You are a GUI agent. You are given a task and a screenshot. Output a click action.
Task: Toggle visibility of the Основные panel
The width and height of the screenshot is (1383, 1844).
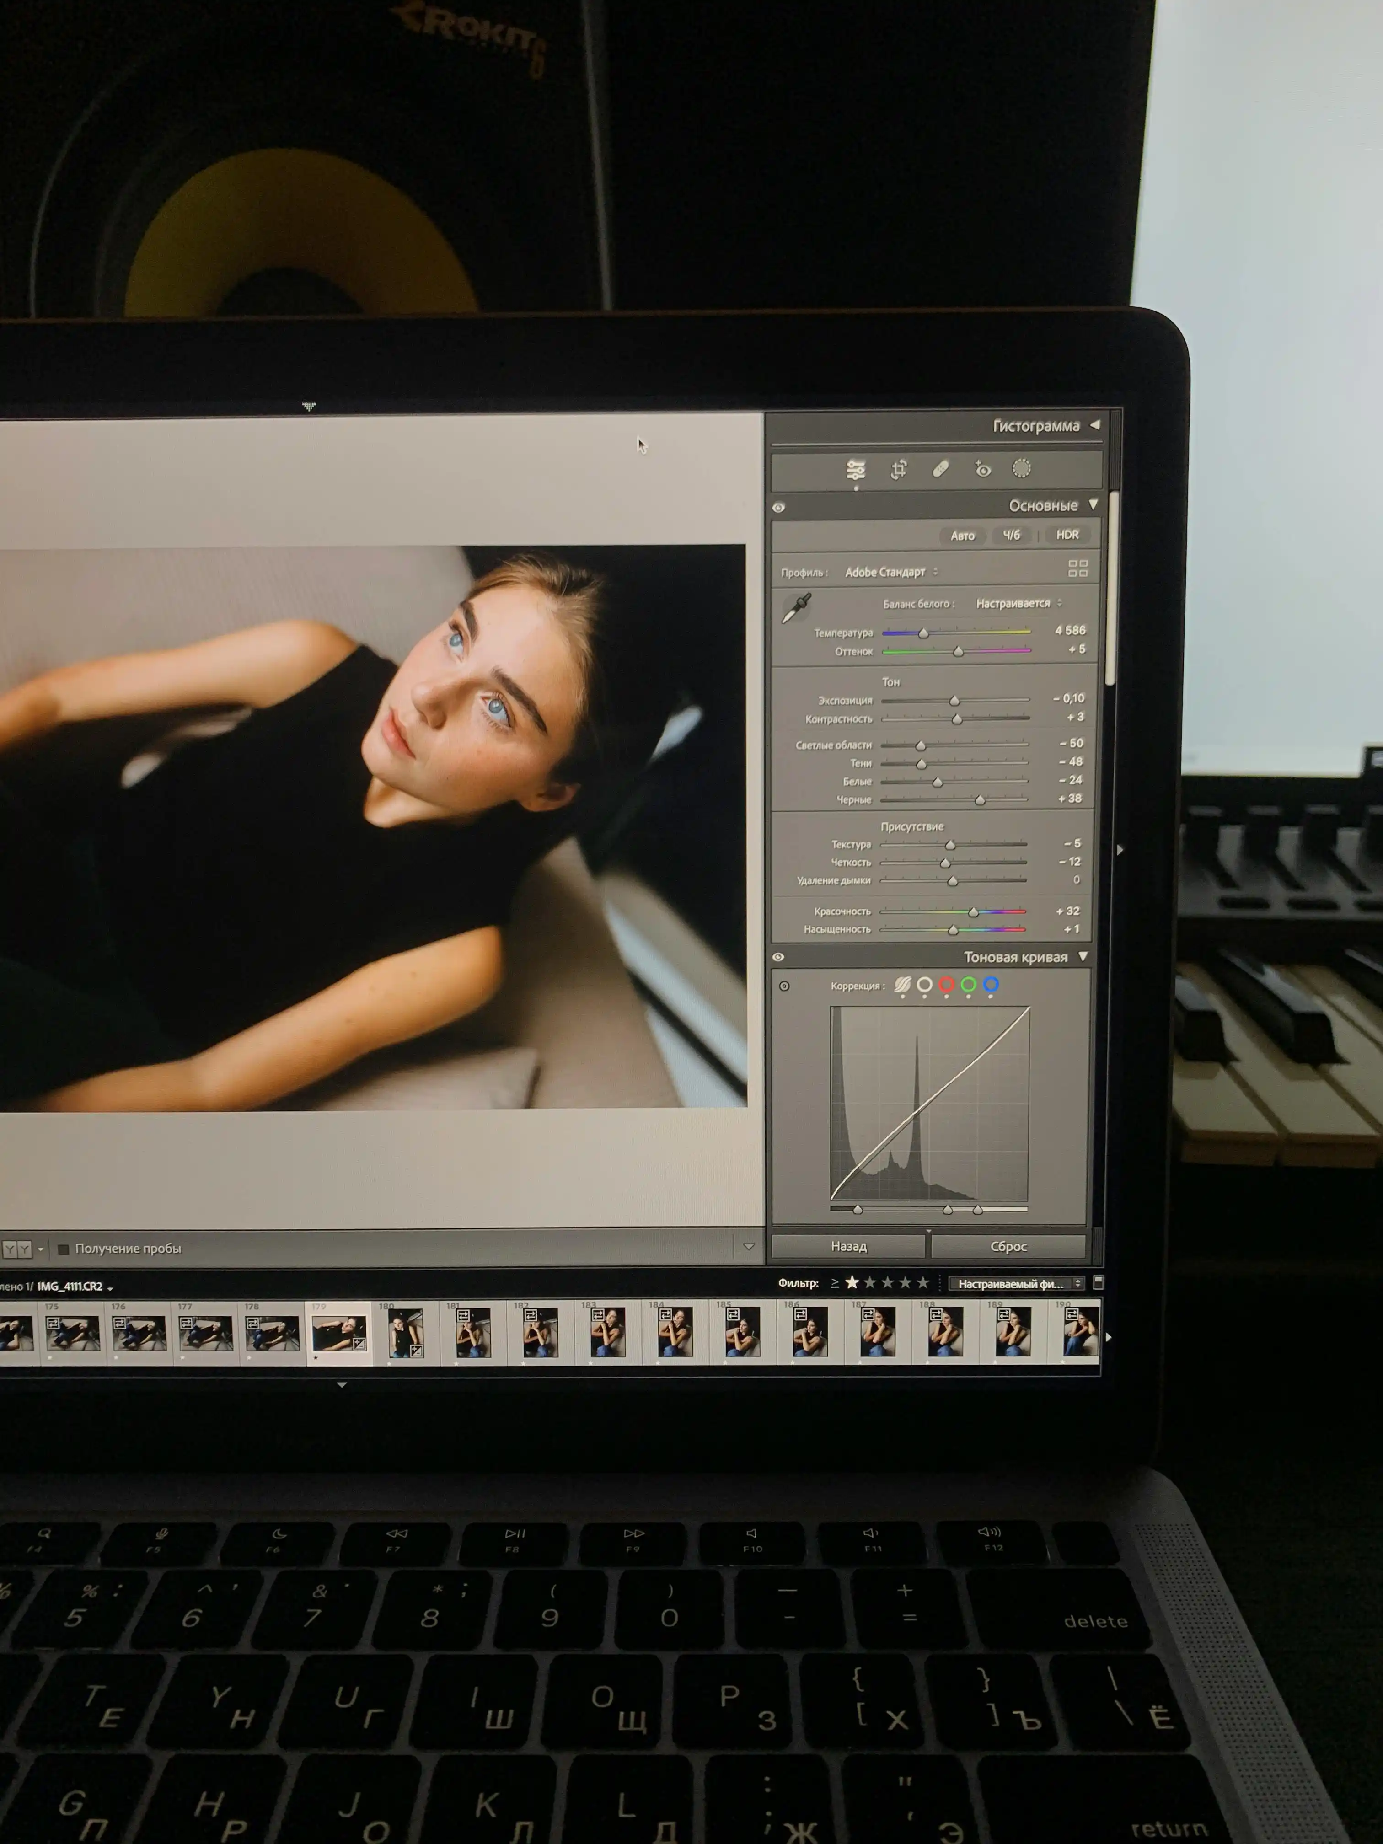click(x=778, y=507)
